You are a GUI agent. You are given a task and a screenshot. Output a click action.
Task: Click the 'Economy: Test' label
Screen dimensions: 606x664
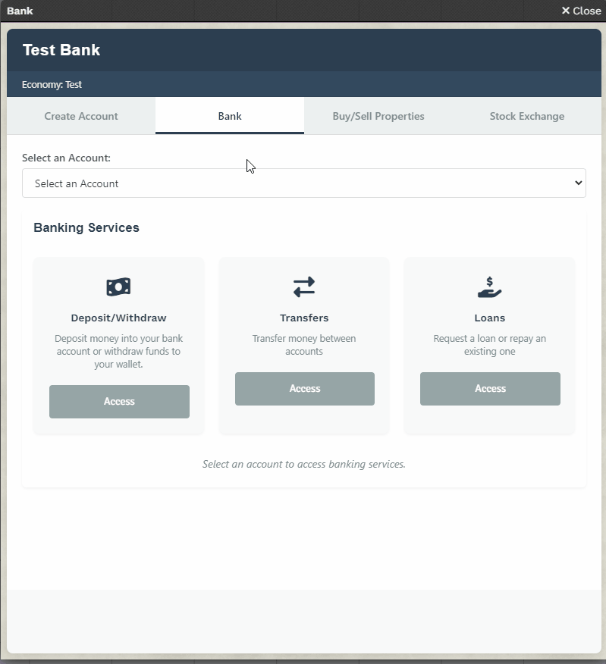(x=52, y=85)
